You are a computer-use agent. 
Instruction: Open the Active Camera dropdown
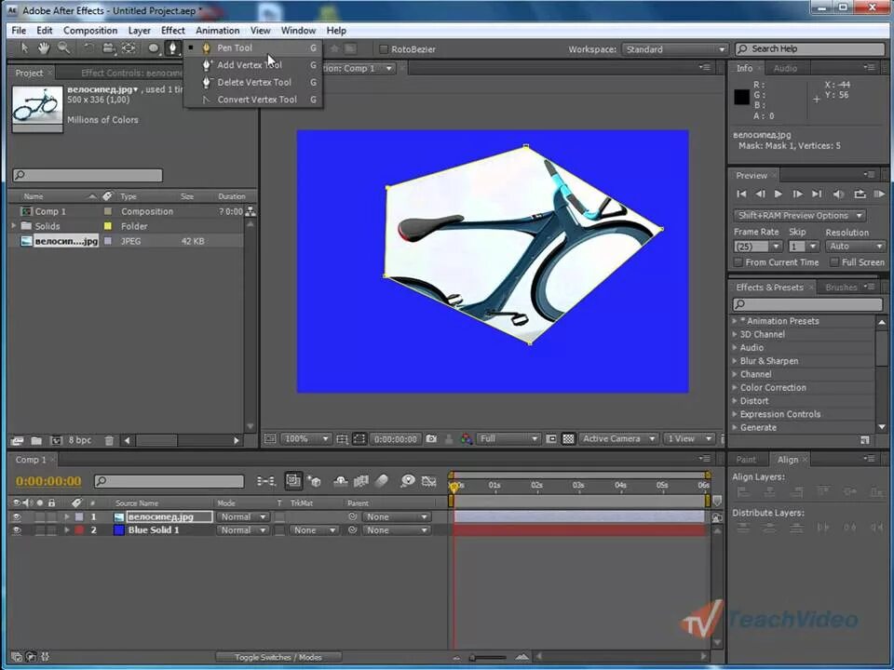(x=618, y=438)
